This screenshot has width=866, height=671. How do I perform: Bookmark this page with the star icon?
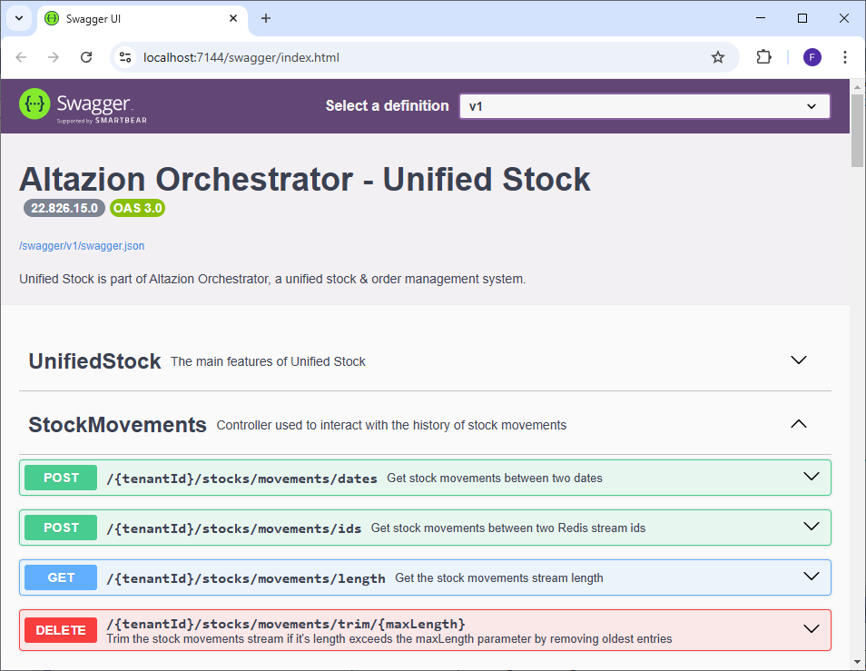[x=717, y=57]
